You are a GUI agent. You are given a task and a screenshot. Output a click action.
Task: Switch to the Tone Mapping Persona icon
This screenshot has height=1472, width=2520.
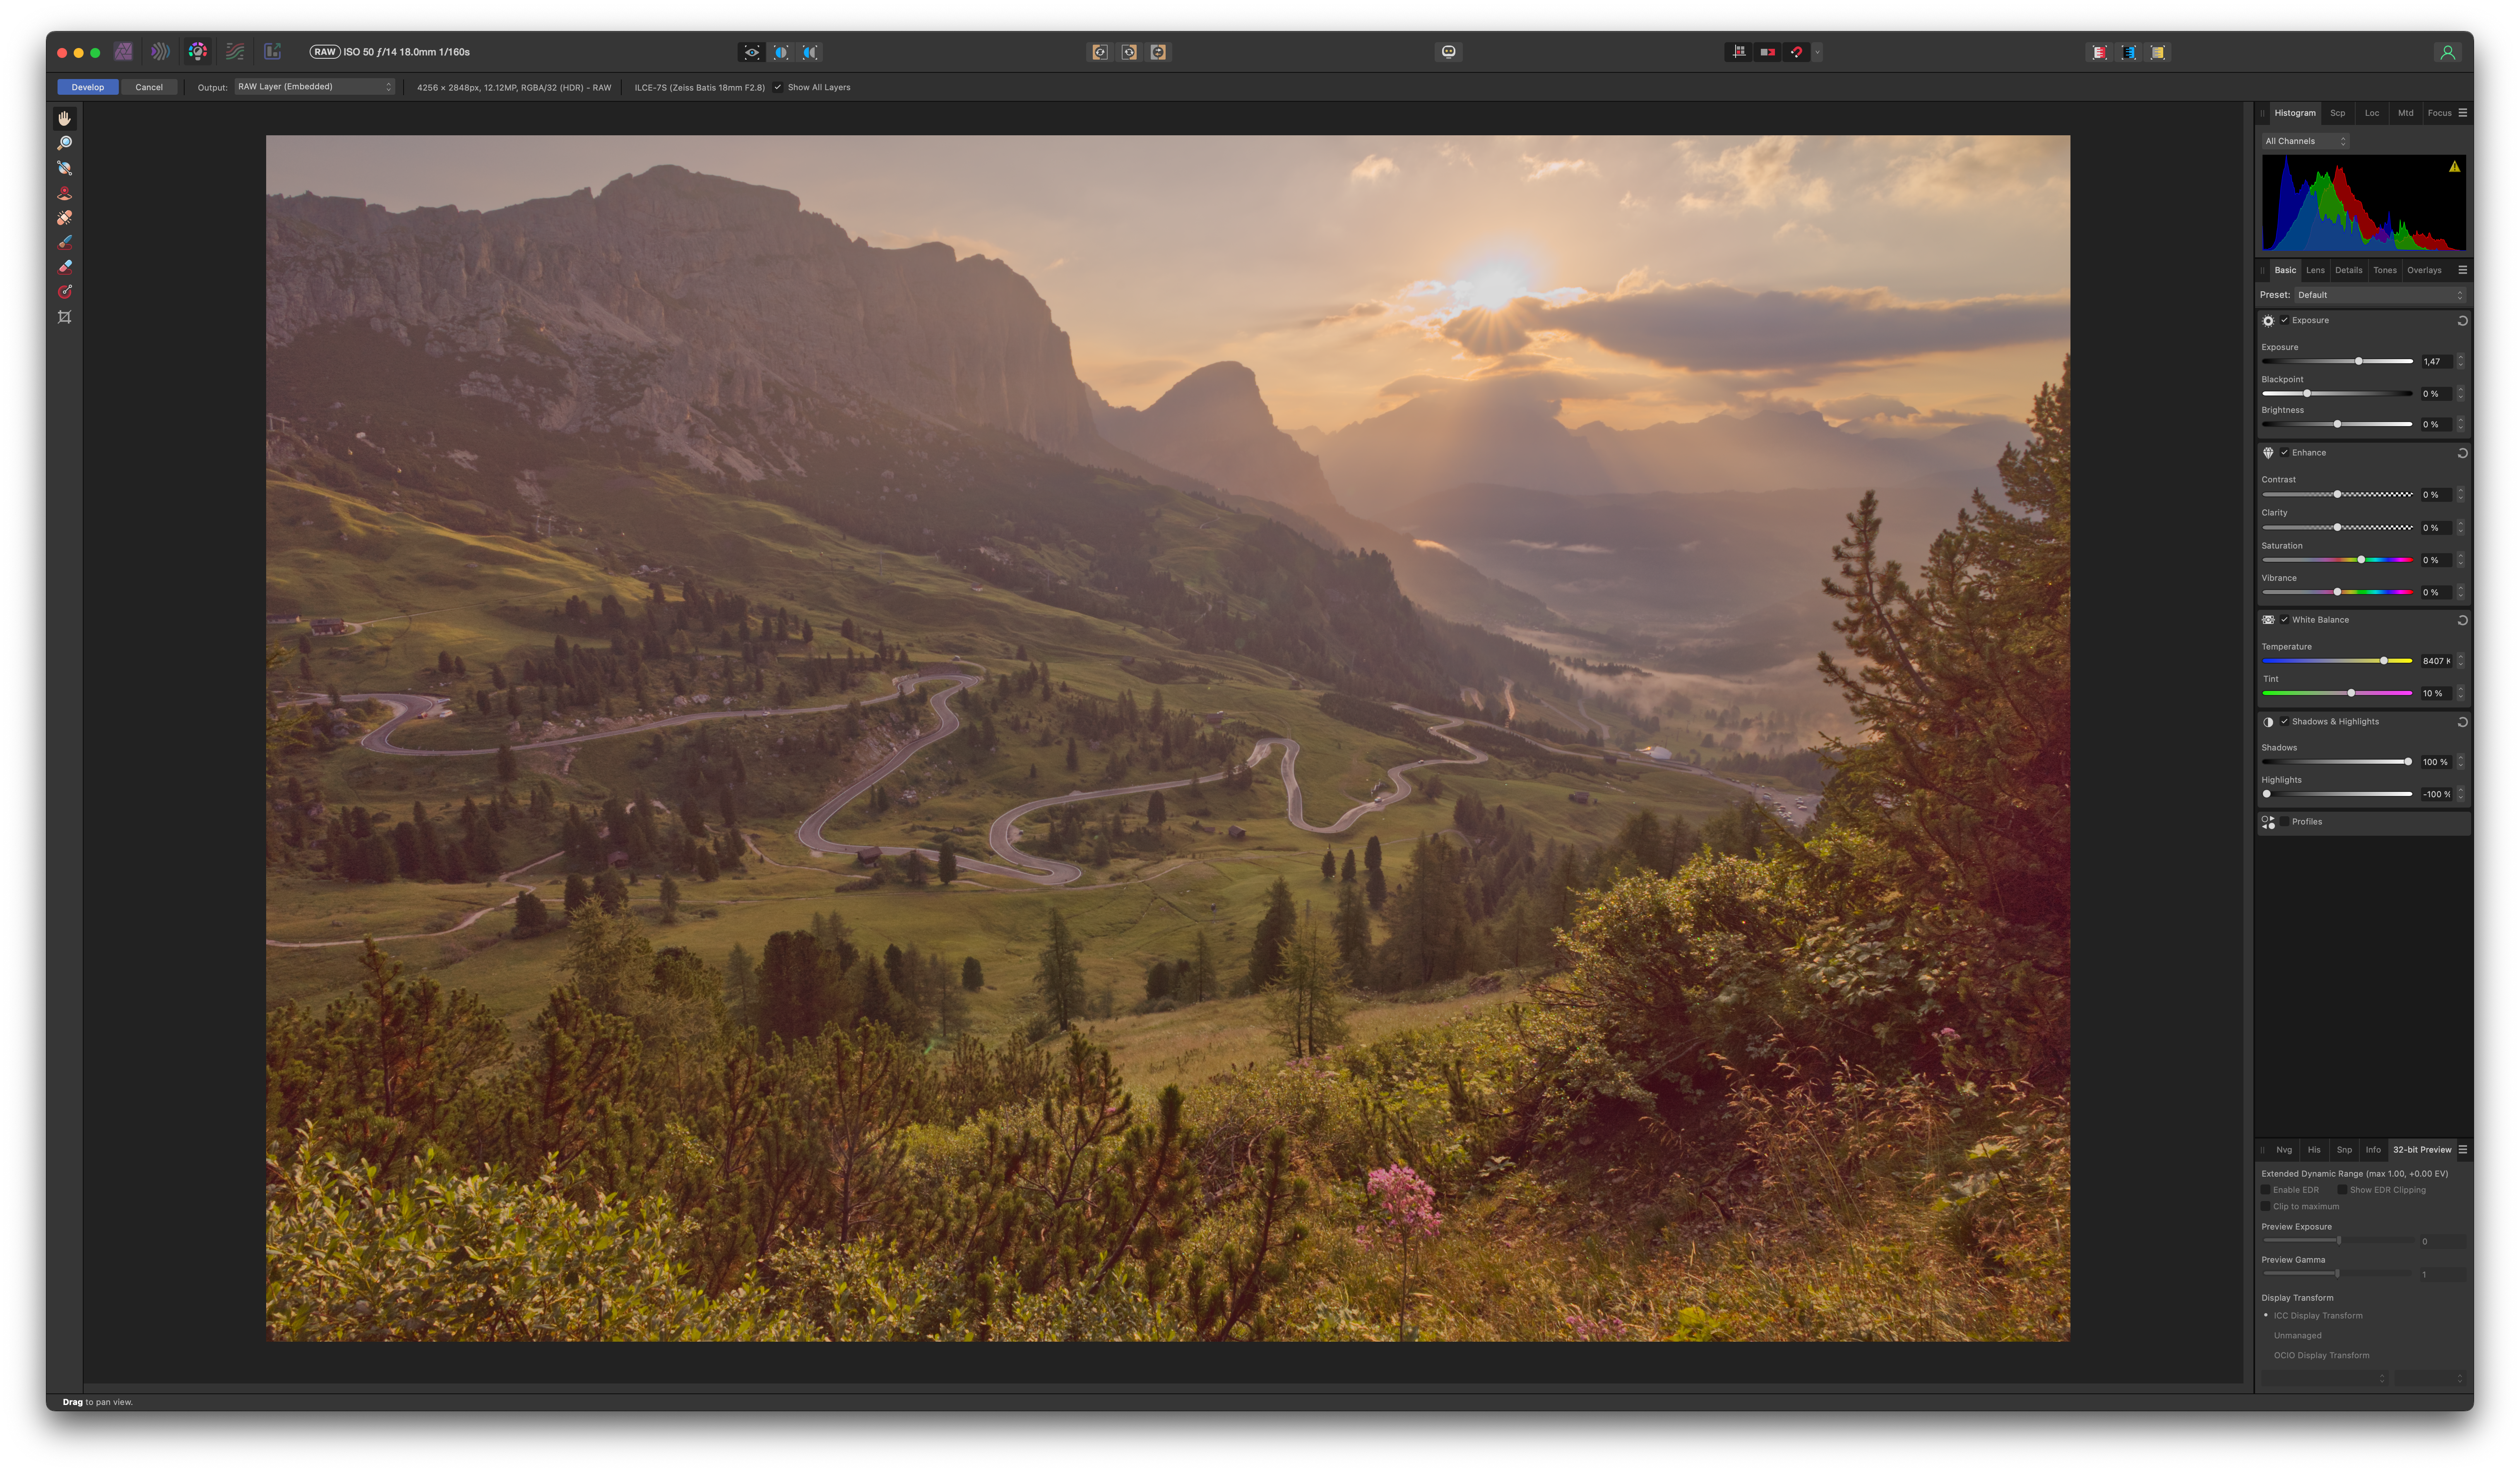point(235,51)
